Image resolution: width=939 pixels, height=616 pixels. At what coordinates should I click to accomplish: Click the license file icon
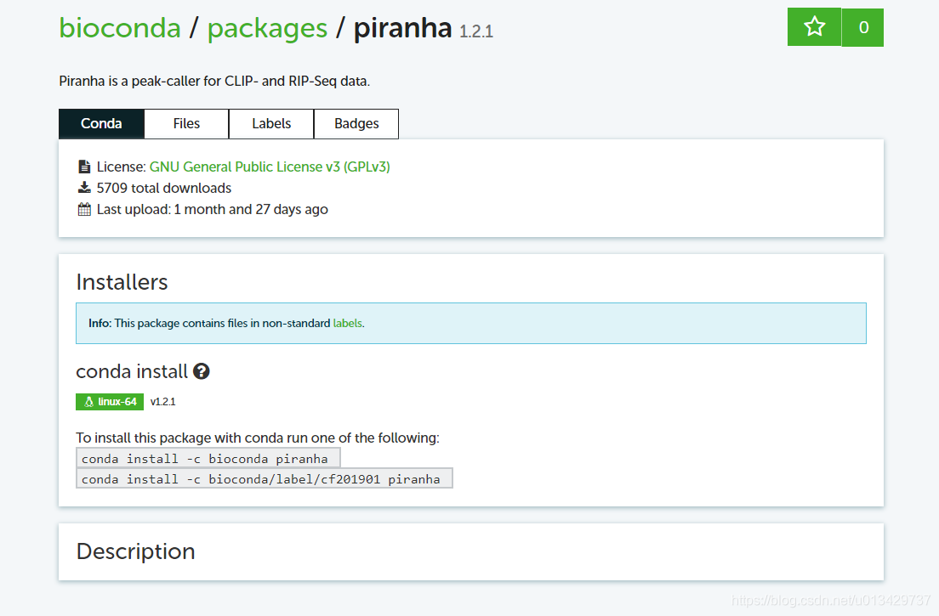coord(84,167)
